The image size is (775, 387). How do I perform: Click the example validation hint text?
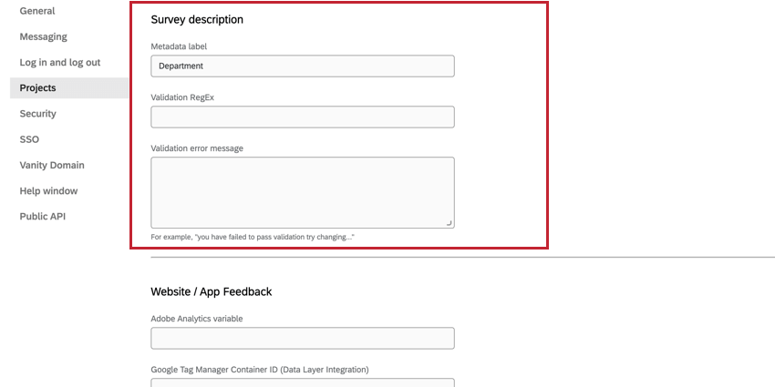[253, 237]
